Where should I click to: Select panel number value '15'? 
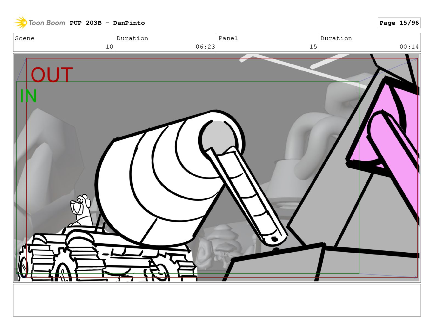pyautogui.click(x=313, y=47)
